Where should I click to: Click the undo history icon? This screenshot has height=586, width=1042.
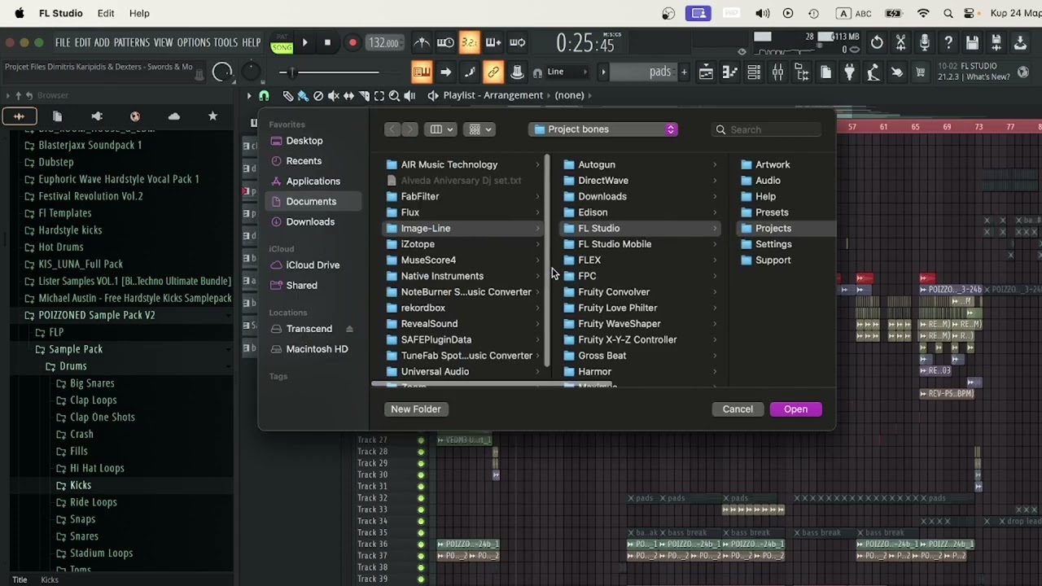pos(877,43)
